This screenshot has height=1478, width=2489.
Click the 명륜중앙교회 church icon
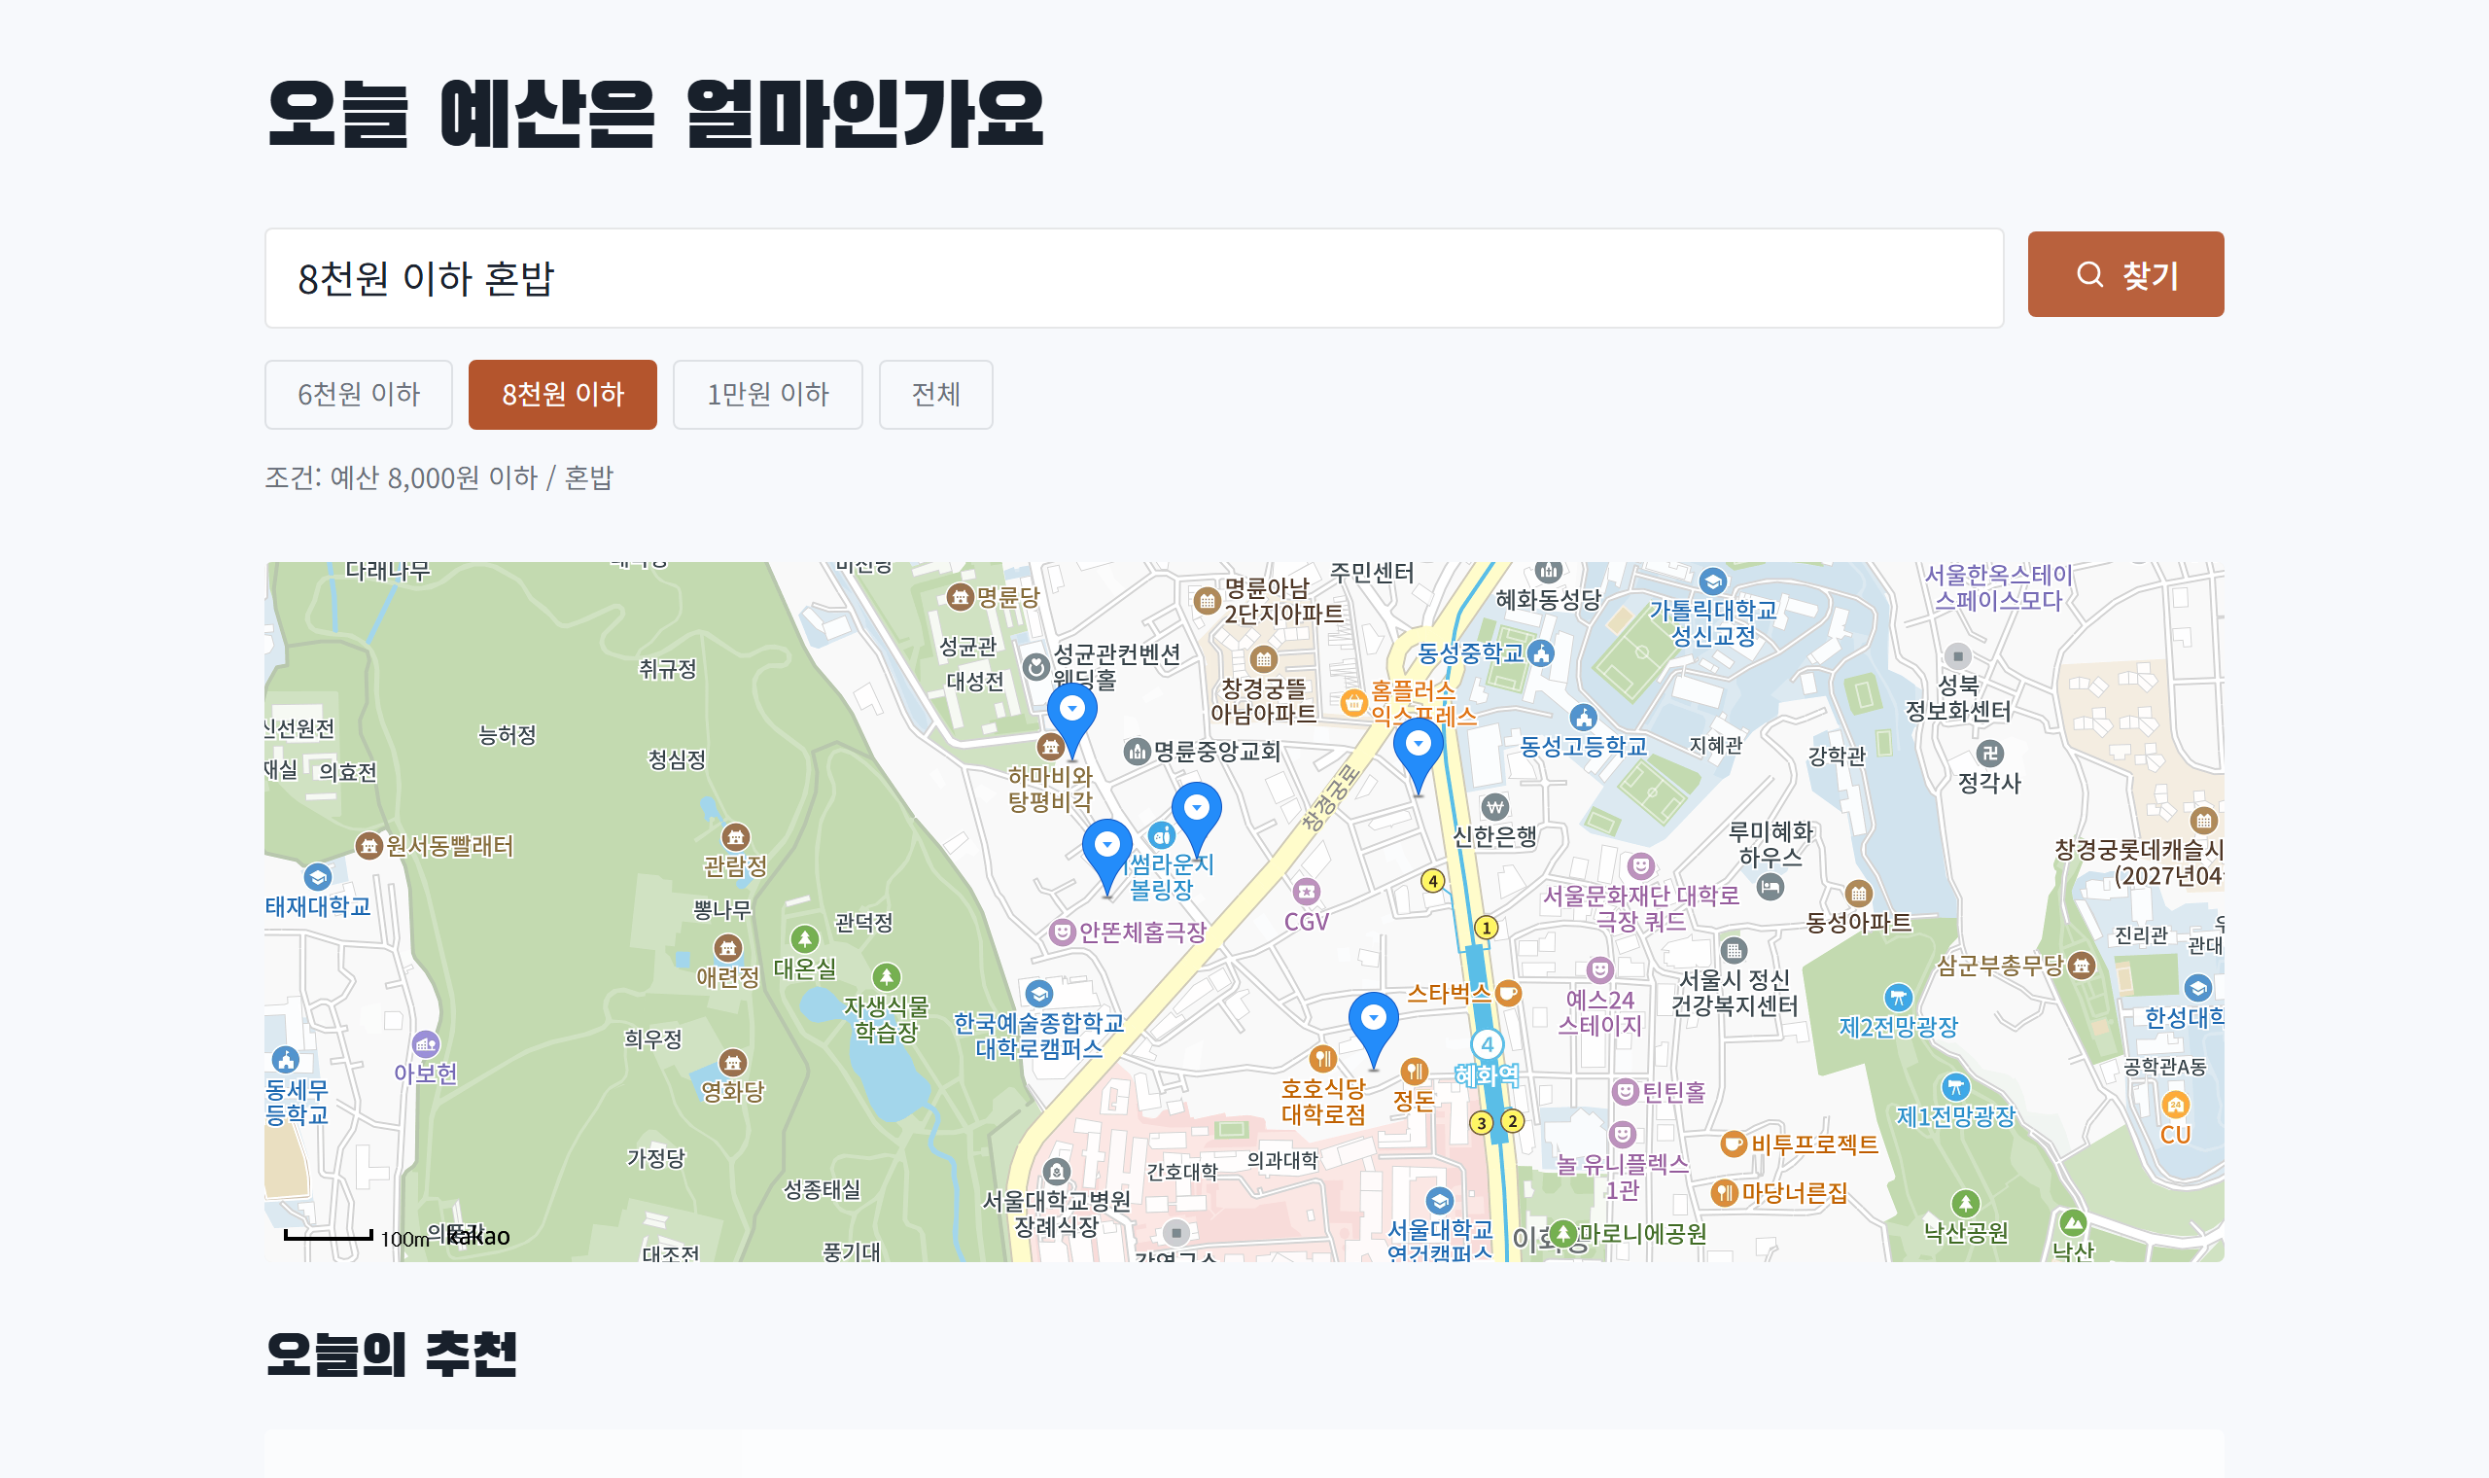[x=1137, y=752]
